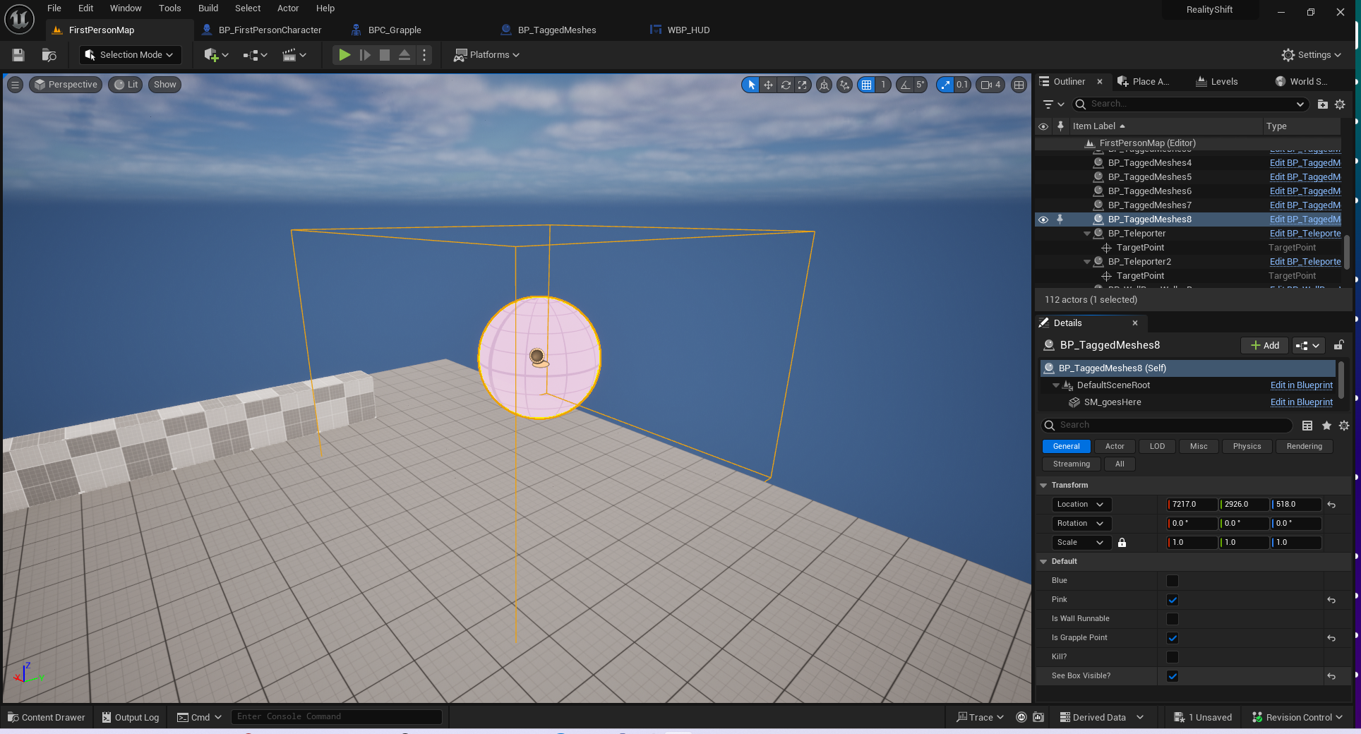
Task: Click the skip/advance frame button
Action: coord(365,55)
